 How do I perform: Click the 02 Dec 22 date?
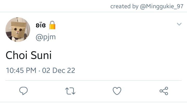58,70
